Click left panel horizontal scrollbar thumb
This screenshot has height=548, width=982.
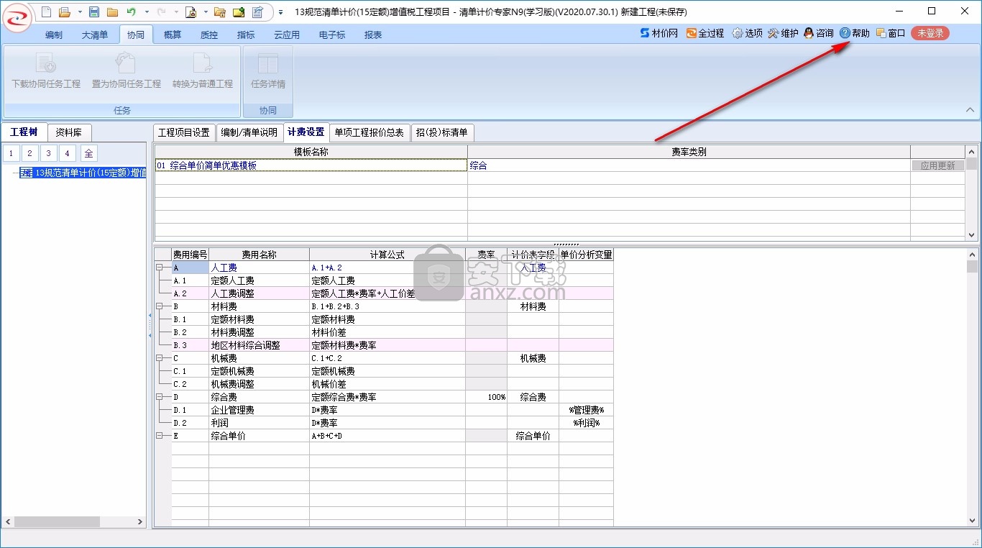tap(57, 521)
